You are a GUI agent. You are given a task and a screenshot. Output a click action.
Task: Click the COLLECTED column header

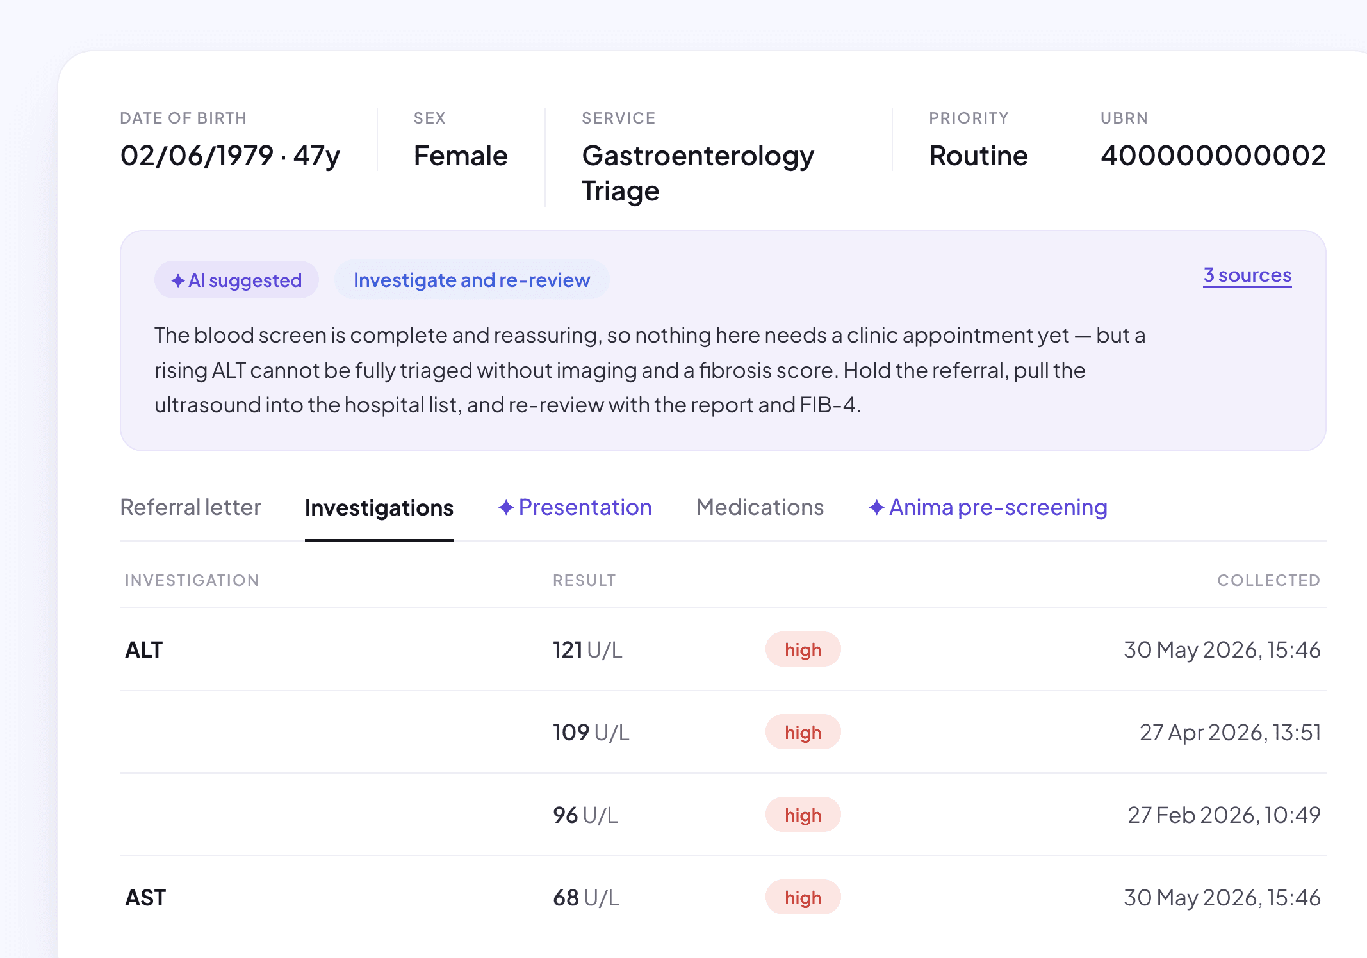(x=1268, y=580)
